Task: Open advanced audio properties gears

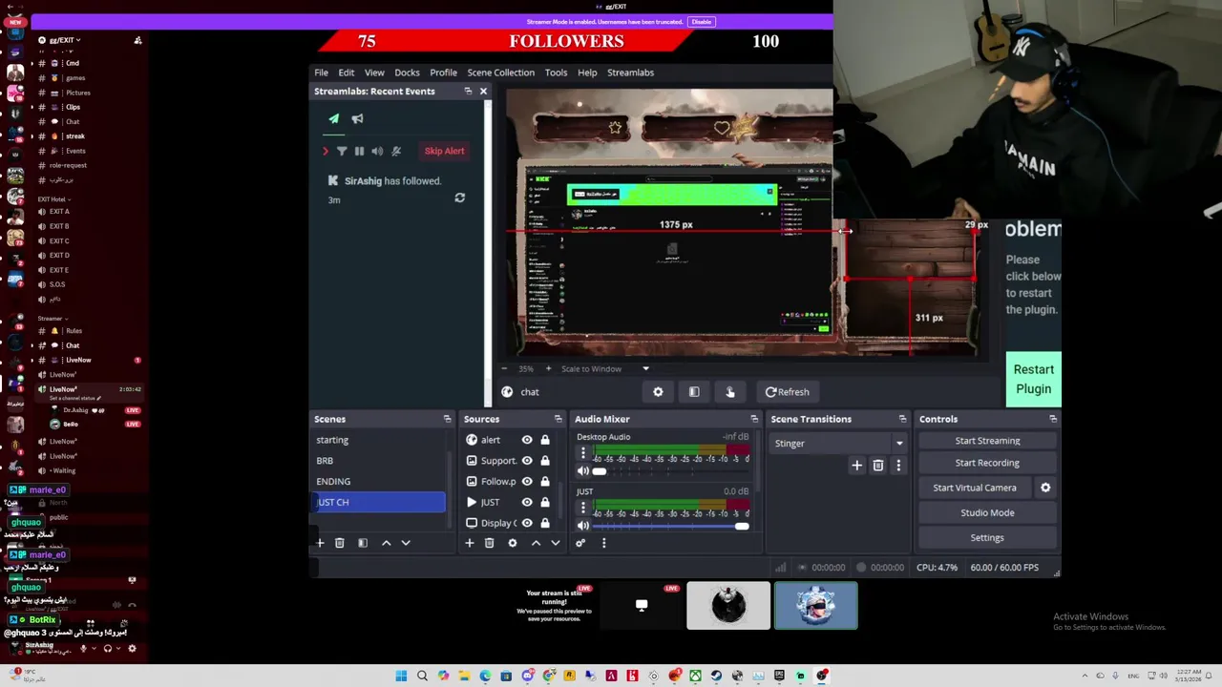Action: (x=580, y=543)
